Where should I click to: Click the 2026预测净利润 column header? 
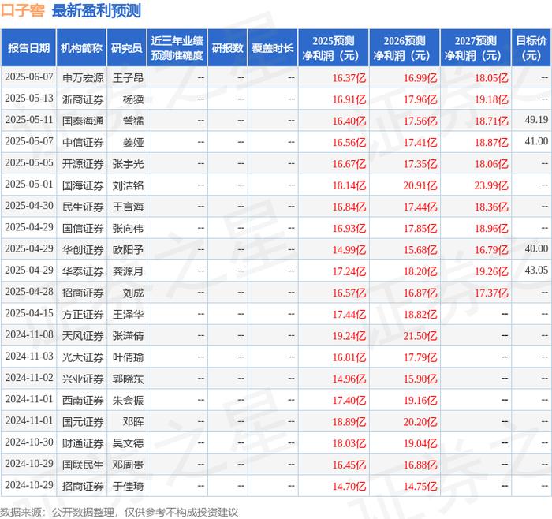[x=405, y=48]
